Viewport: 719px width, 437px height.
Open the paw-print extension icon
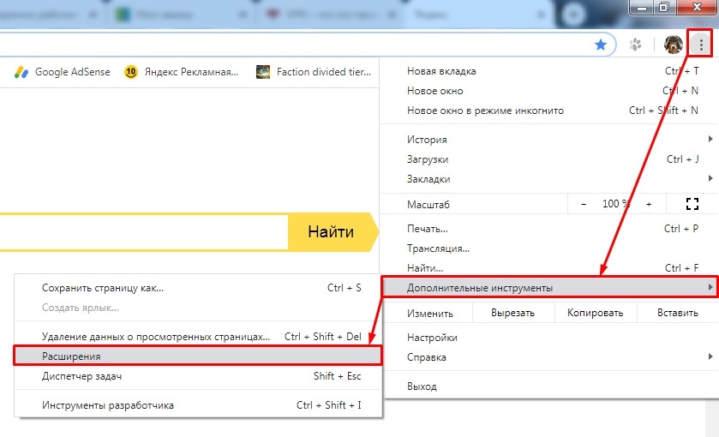point(635,45)
